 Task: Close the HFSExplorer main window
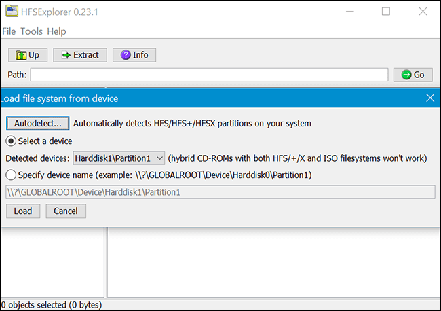click(x=422, y=12)
